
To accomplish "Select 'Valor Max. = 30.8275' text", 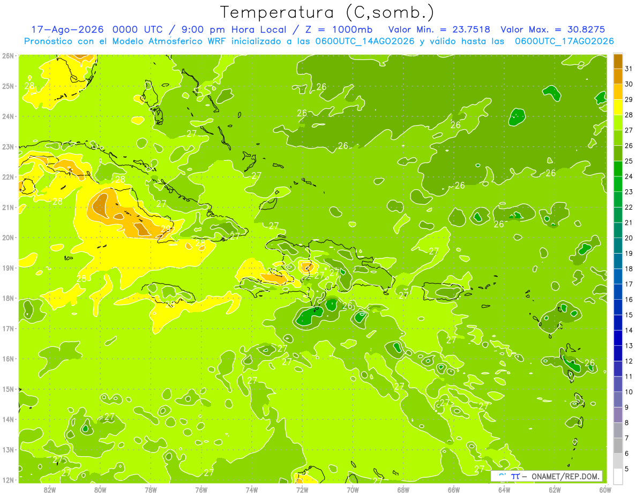I will [552, 29].
